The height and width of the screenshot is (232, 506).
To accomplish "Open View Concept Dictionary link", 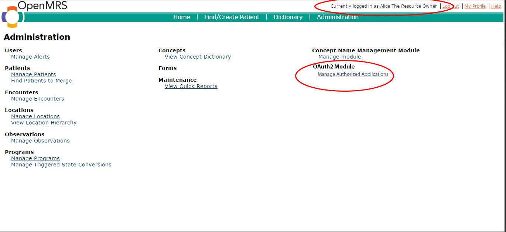I will click(x=198, y=57).
